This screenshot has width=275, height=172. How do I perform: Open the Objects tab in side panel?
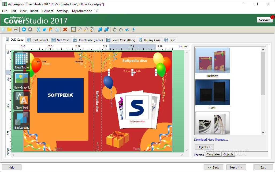[228, 154]
